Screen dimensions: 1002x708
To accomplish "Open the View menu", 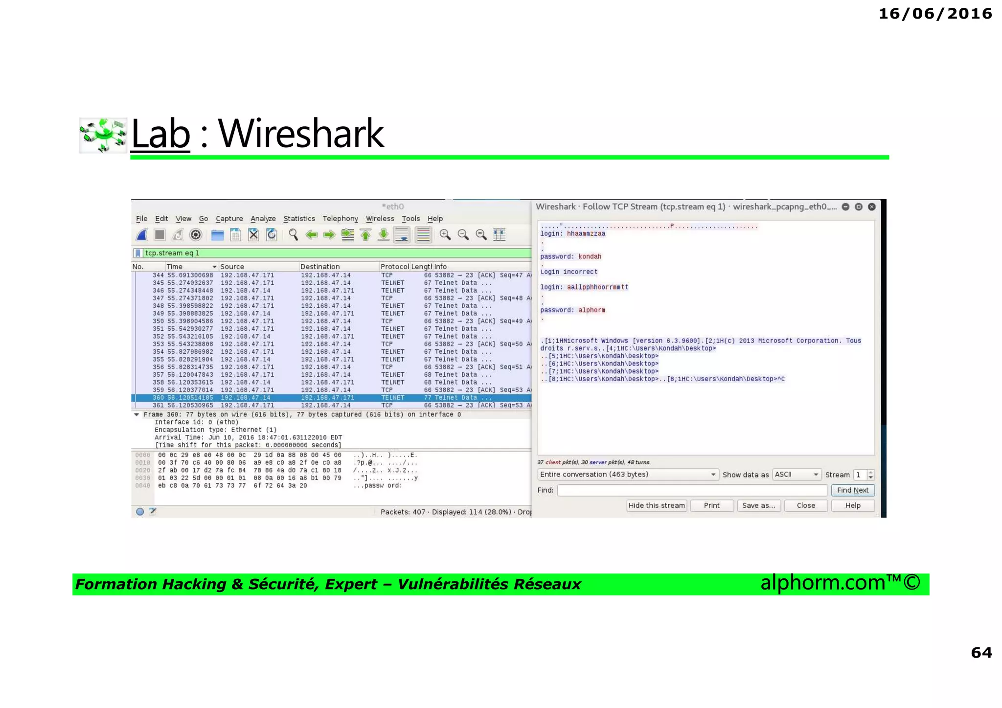I will (183, 219).
